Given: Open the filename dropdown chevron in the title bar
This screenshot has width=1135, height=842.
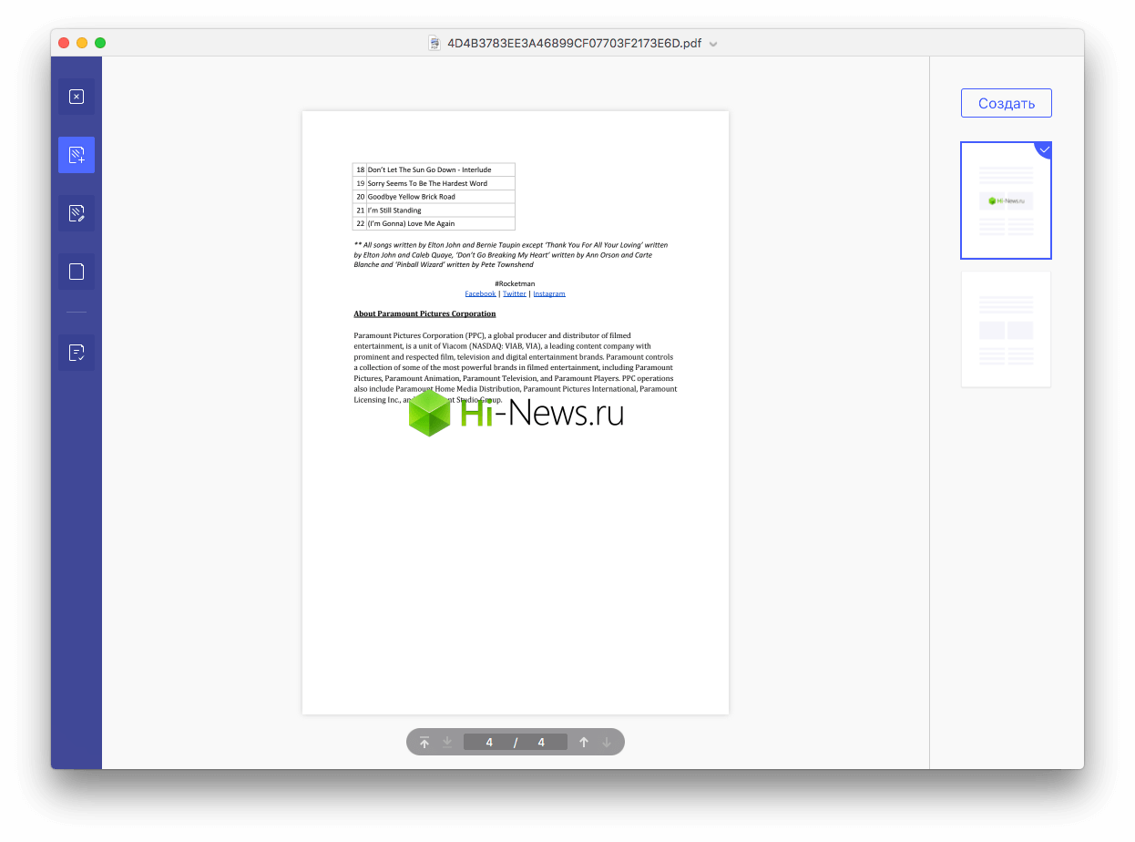Looking at the screenshot, I should pyautogui.click(x=713, y=43).
